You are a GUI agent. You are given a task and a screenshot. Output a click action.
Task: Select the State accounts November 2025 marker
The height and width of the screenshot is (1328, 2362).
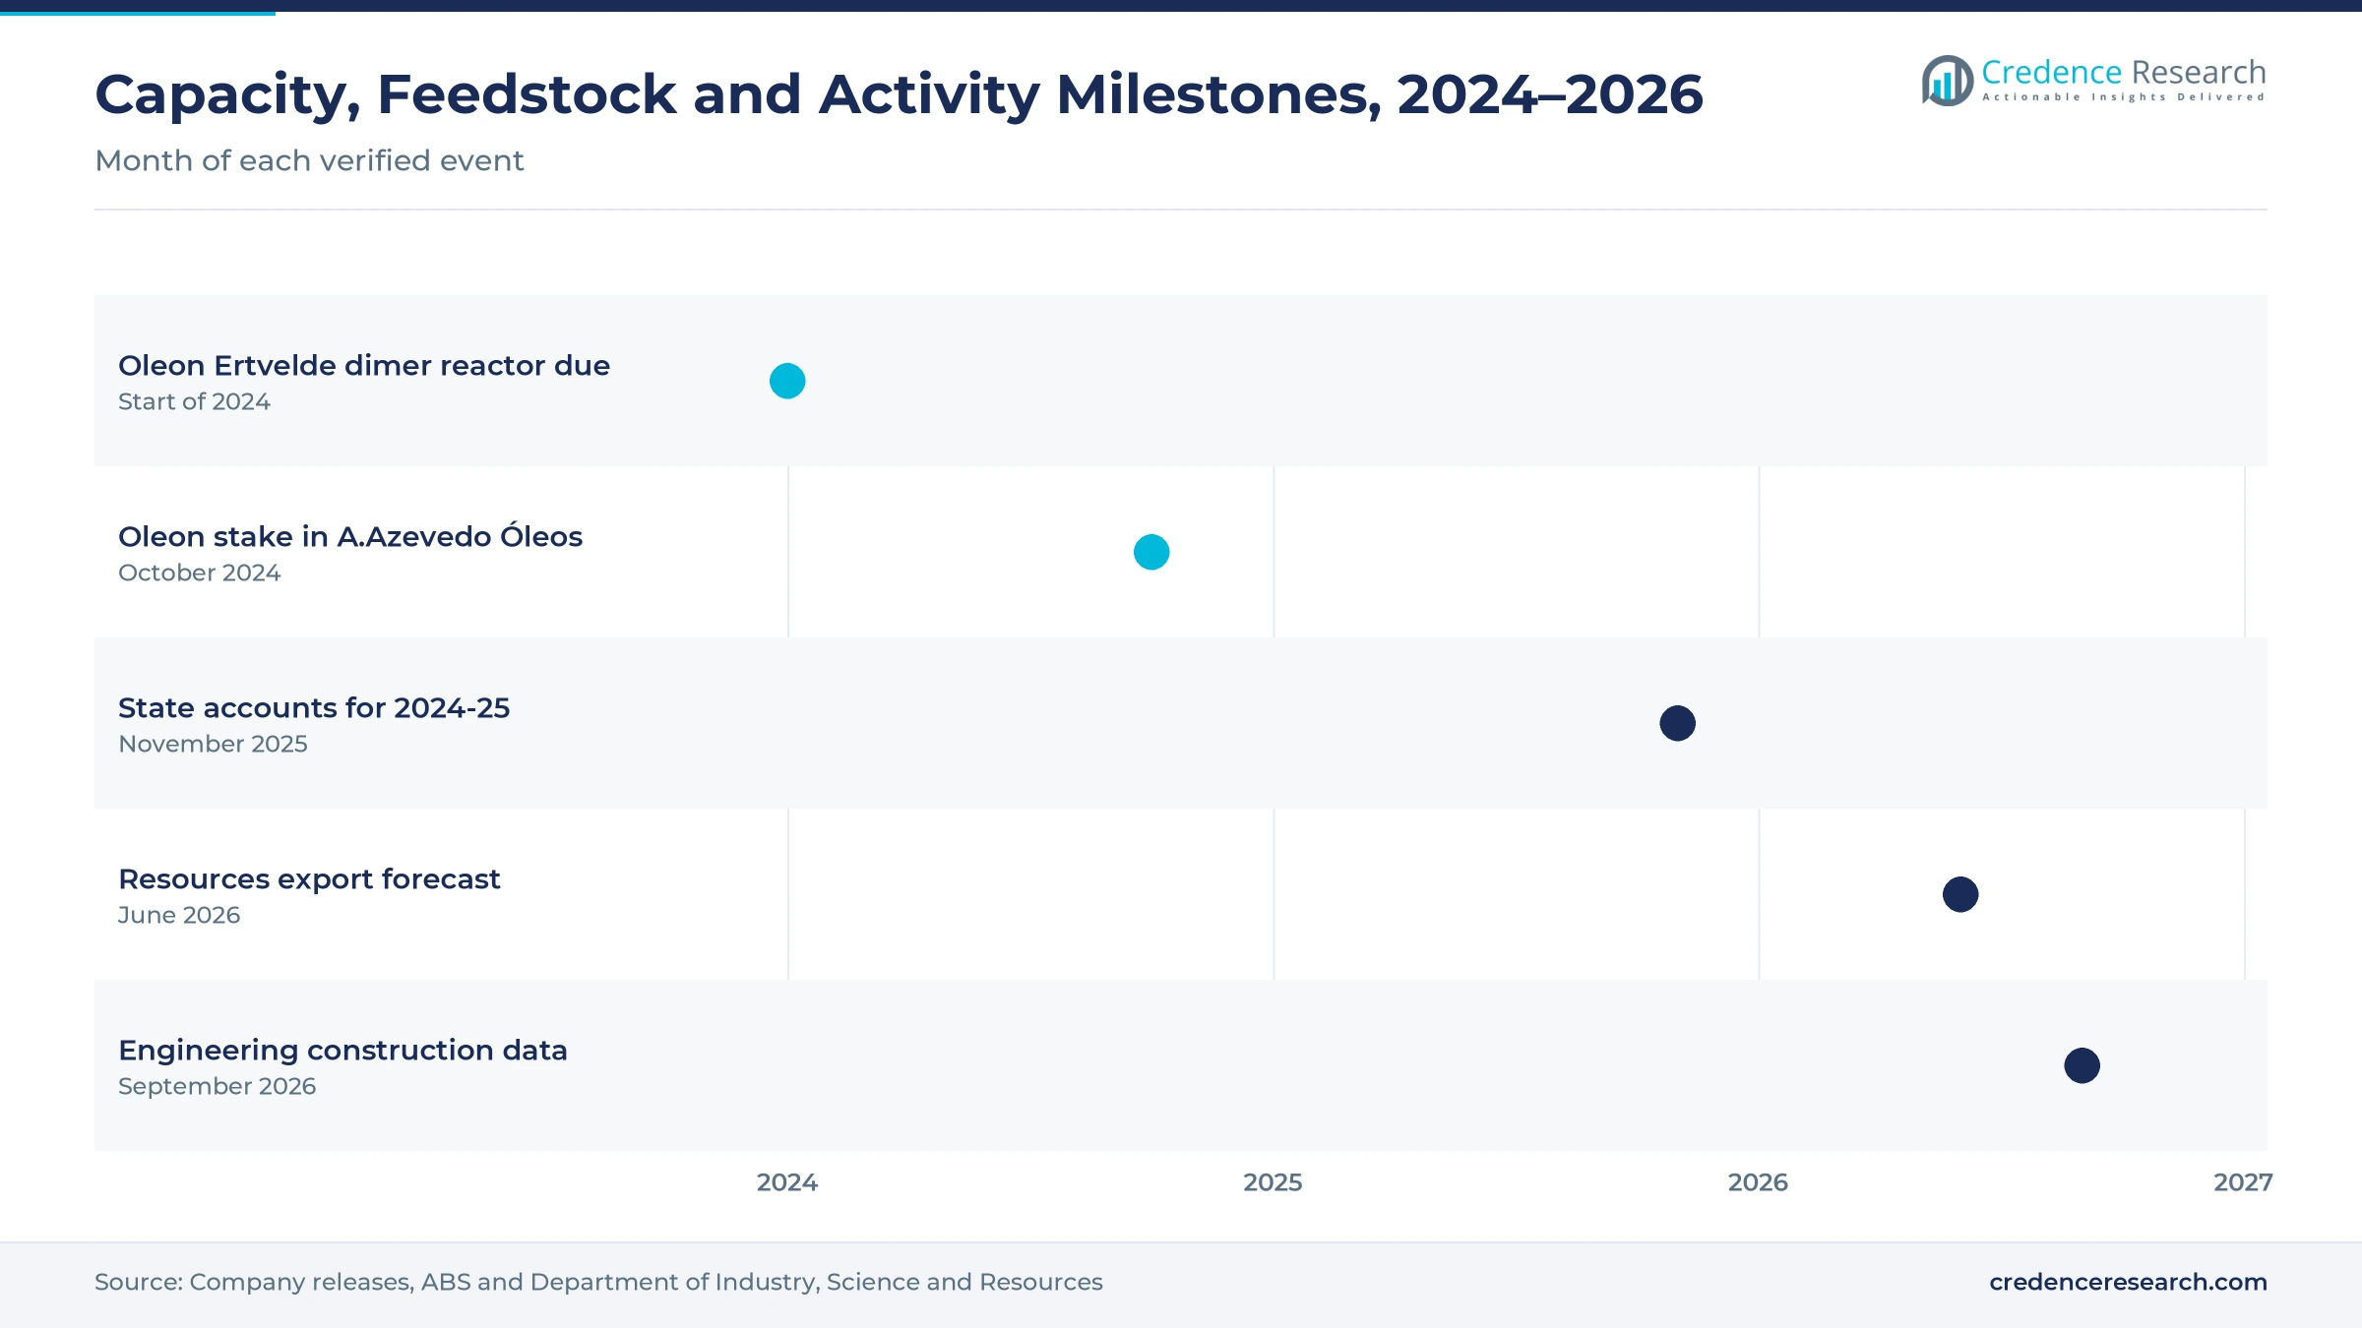pos(1678,723)
